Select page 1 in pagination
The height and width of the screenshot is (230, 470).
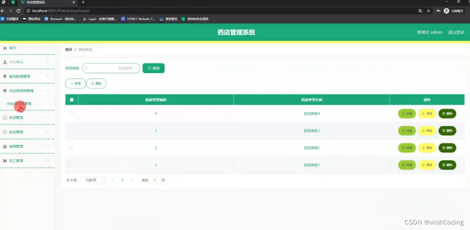click(x=122, y=180)
